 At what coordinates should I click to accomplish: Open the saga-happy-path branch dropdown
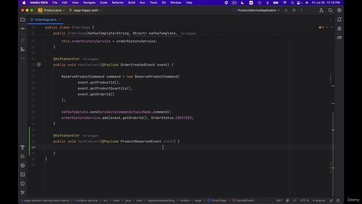click(x=85, y=10)
